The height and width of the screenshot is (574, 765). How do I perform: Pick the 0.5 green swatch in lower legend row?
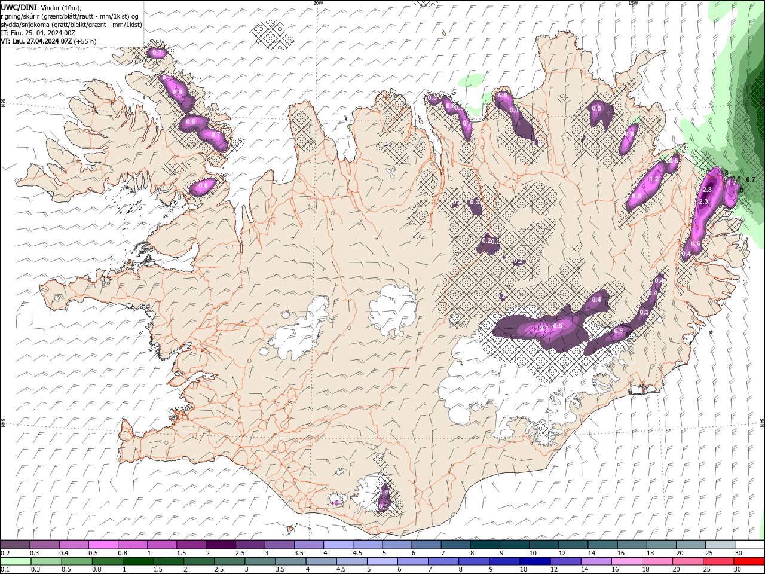[76, 561]
